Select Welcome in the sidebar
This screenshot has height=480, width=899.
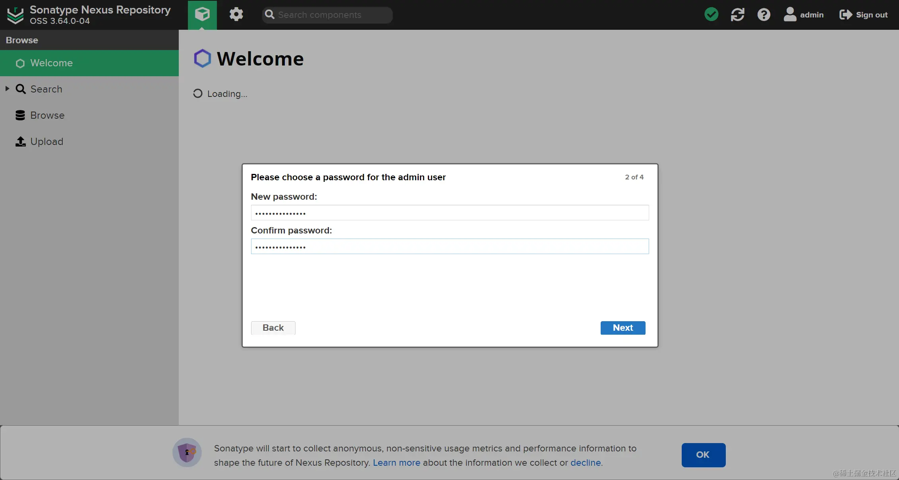pos(51,63)
